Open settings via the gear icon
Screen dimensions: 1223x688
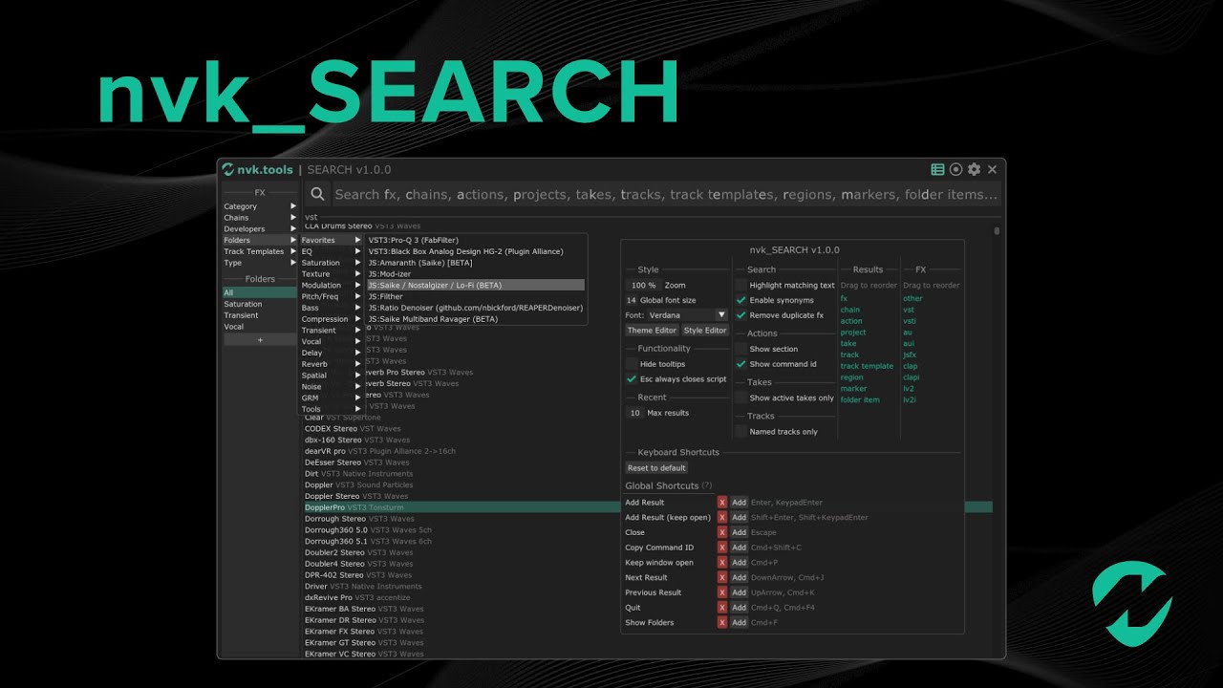click(x=974, y=169)
